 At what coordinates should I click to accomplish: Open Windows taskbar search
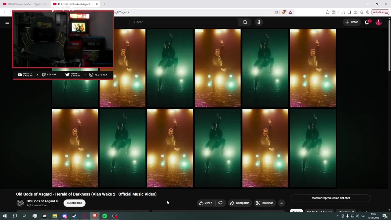[15, 216]
